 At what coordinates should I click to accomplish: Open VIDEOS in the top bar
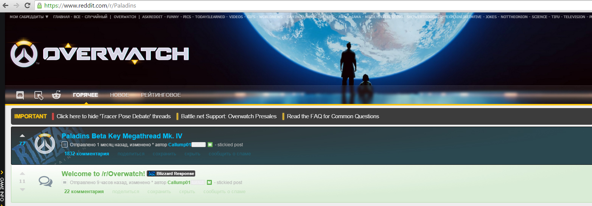236,17
